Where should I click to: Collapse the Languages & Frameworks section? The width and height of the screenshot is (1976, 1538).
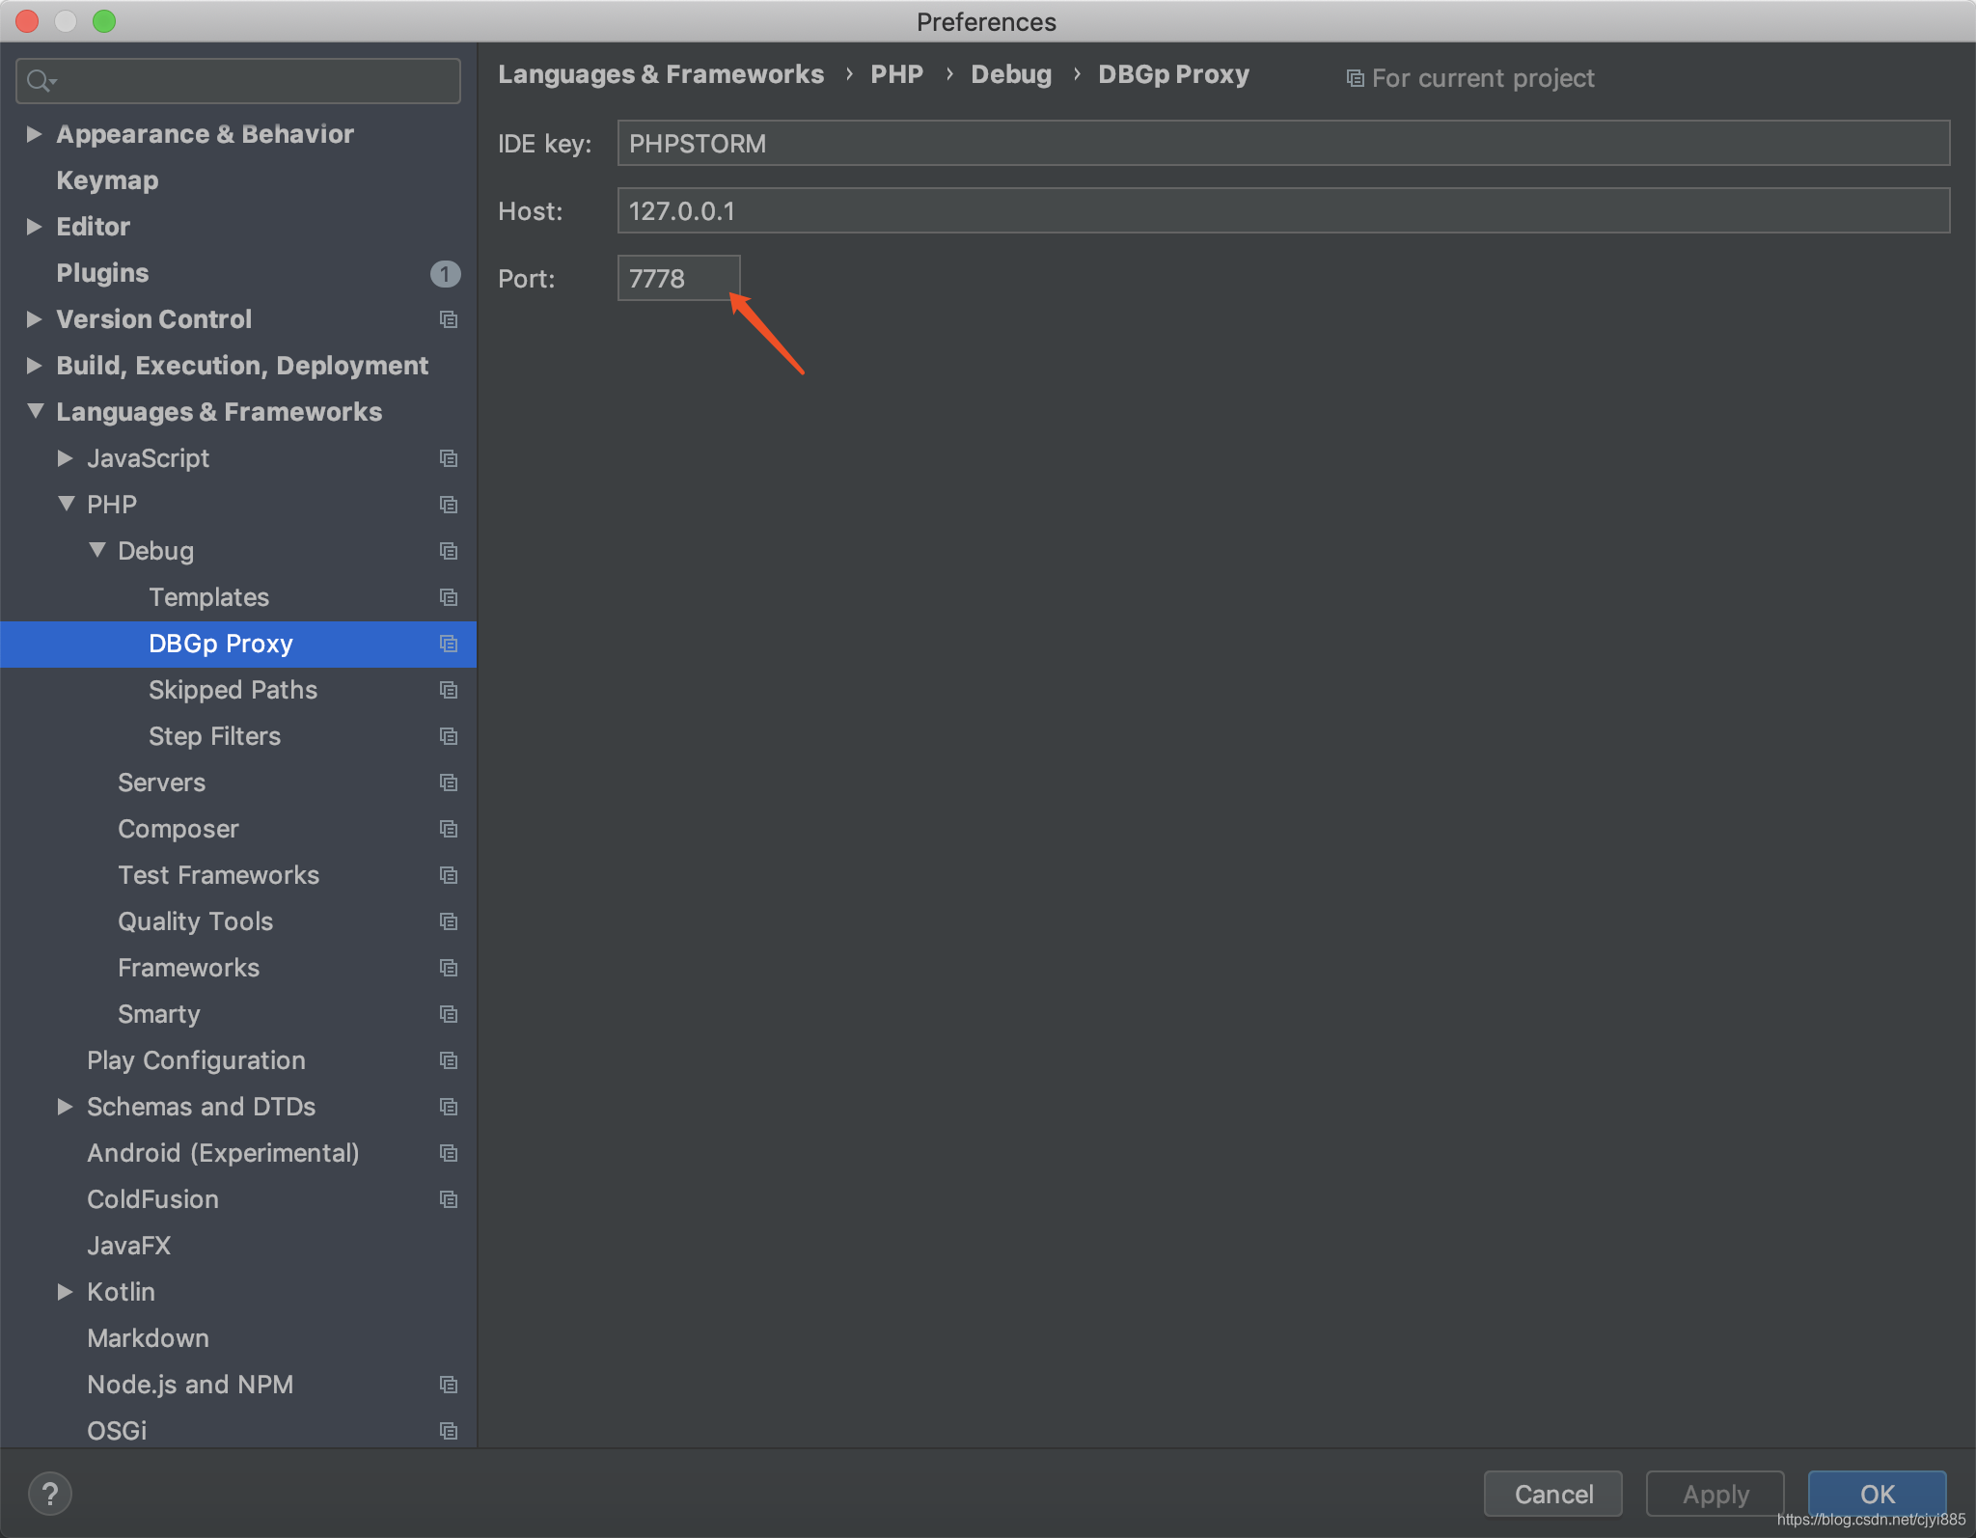coord(35,411)
